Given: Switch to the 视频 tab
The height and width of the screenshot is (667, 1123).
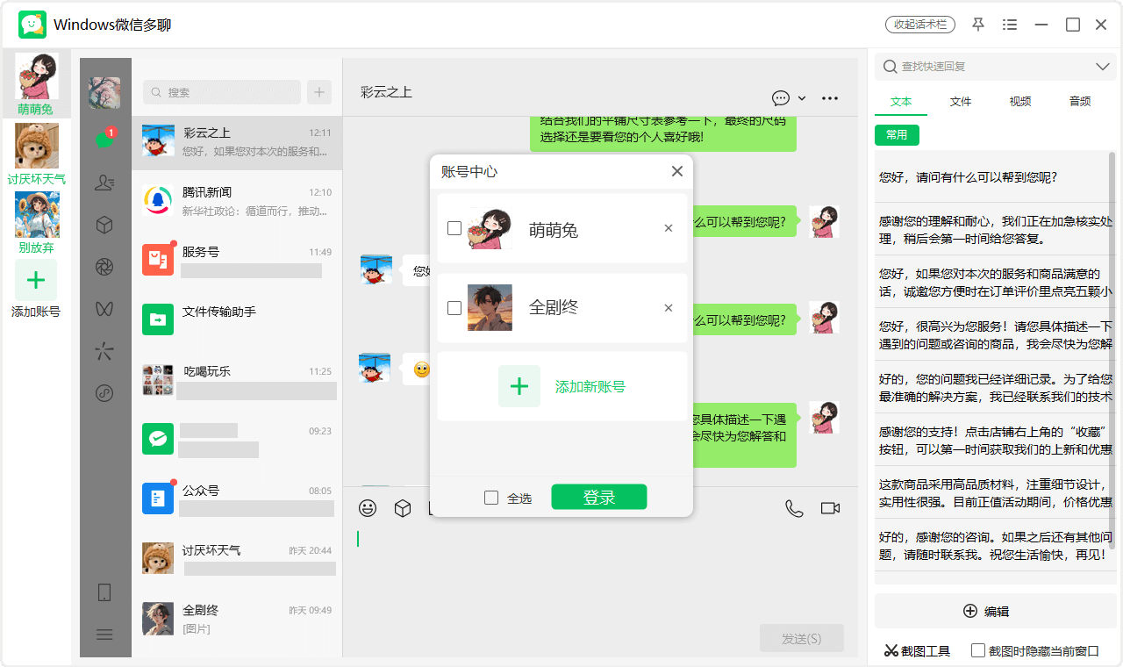Looking at the screenshot, I should click(x=1020, y=101).
